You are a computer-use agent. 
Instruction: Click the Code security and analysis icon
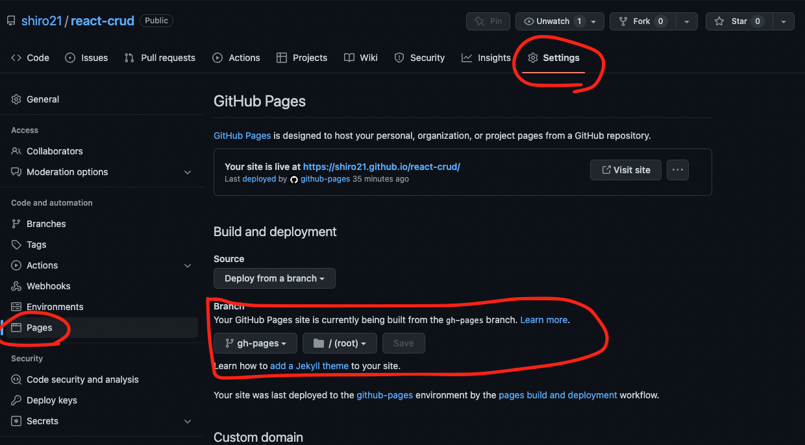click(x=16, y=379)
